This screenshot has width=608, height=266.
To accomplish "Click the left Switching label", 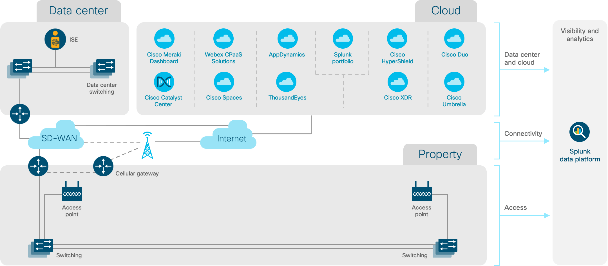I will tap(69, 255).
